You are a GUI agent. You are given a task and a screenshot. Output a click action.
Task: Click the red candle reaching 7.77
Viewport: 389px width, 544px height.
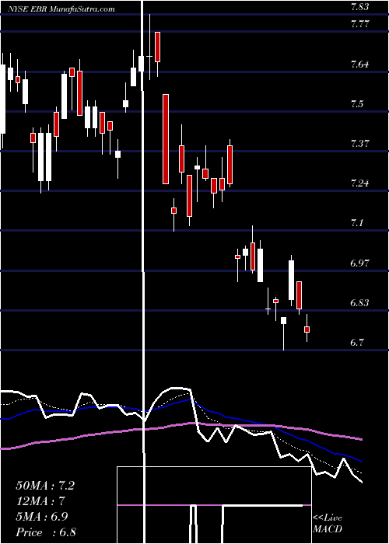point(158,47)
